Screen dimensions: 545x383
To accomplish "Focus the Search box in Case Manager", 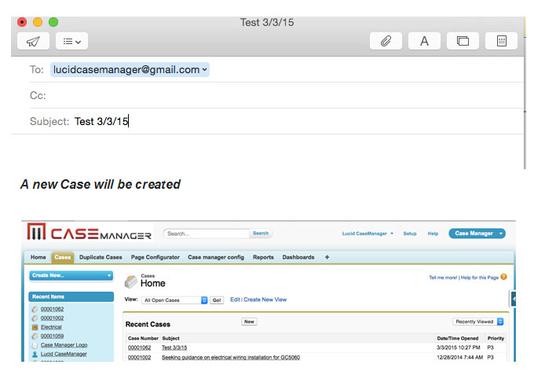I will [x=207, y=234].
